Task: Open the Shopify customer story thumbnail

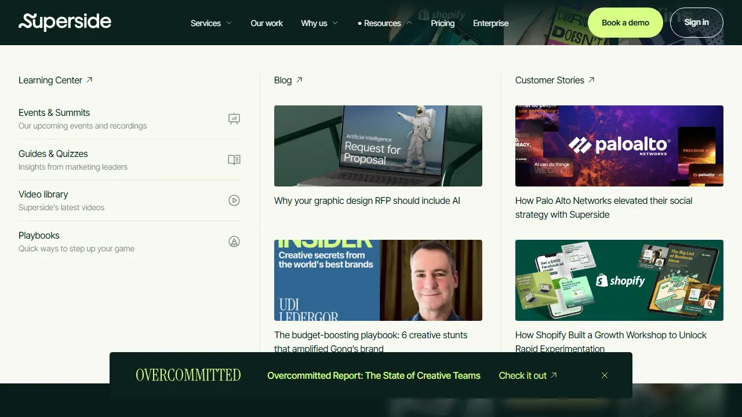Action: pyautogui.click(x=619, y=280)
